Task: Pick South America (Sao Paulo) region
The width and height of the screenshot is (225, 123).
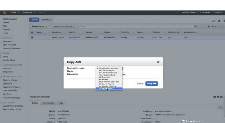Action: [109, 82]
